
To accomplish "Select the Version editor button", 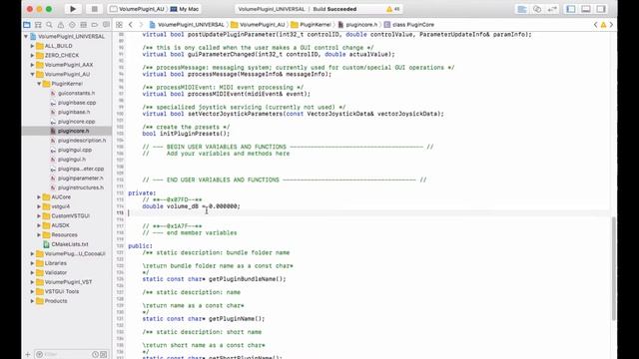I will [552, 9].
